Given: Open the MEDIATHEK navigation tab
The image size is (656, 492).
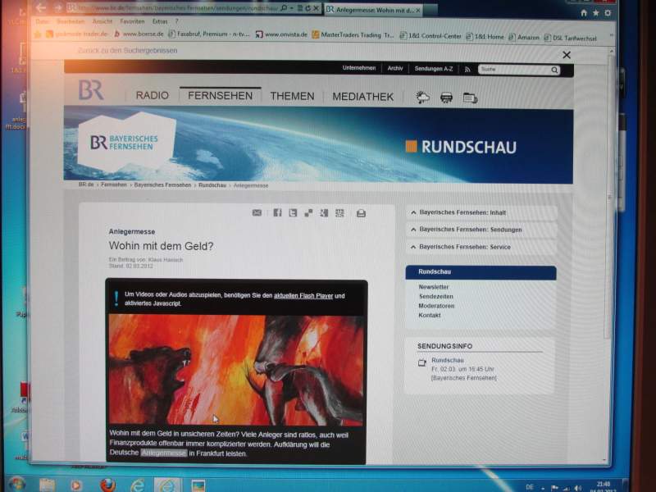Looking at the screenshot, I should (x=362, y=96).
